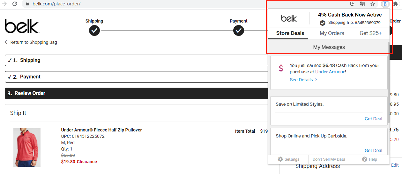Get Deal for Save on Limited Styles
The width and height of the screenshot is (402, 174).
point(373,119)
